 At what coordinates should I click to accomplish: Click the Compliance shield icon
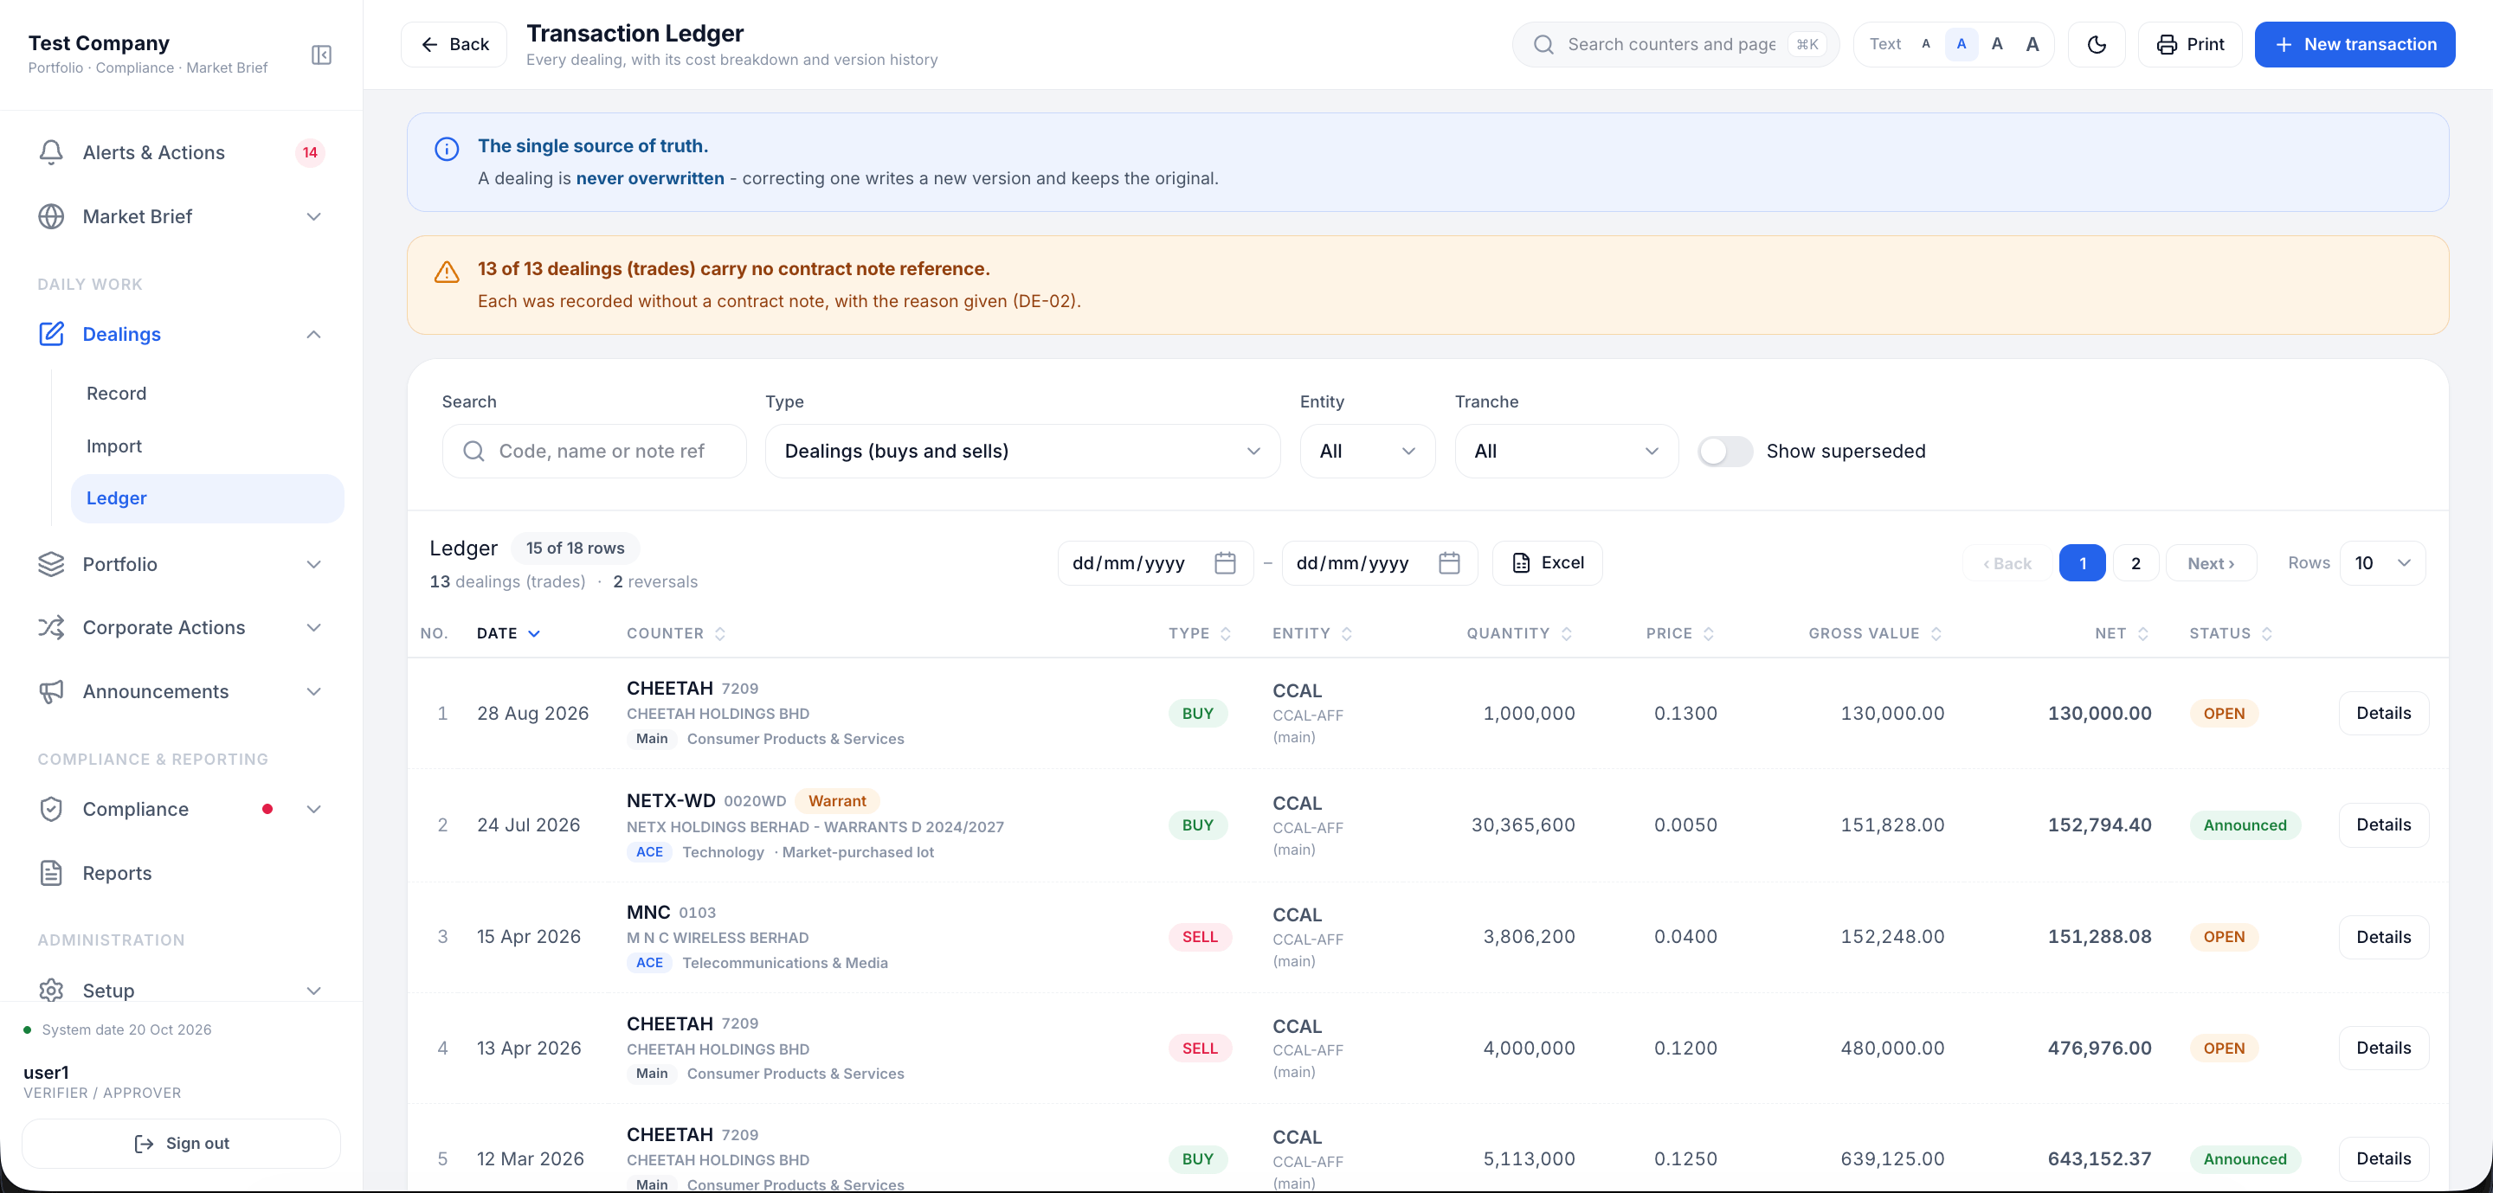(51, 809)
